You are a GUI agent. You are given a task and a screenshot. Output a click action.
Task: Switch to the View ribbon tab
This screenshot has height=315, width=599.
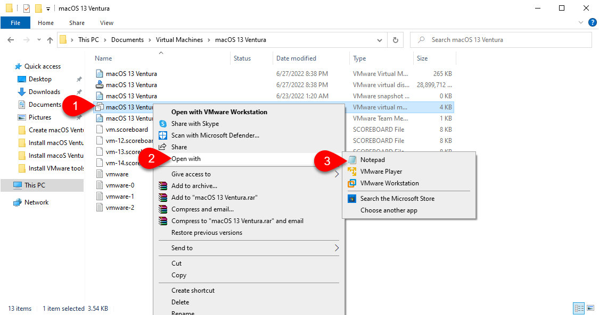coord(106,23)
